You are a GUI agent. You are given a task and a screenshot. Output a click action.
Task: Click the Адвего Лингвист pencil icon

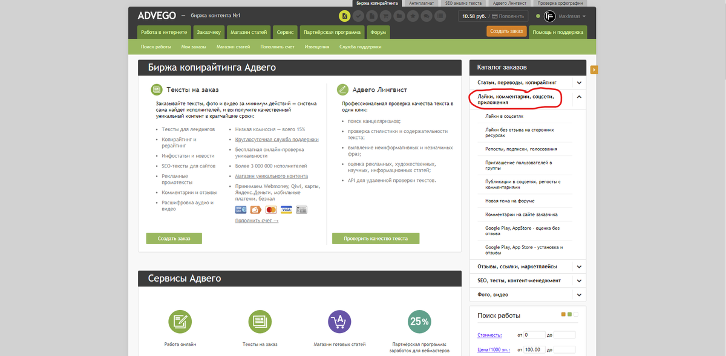tap(342, 89)
